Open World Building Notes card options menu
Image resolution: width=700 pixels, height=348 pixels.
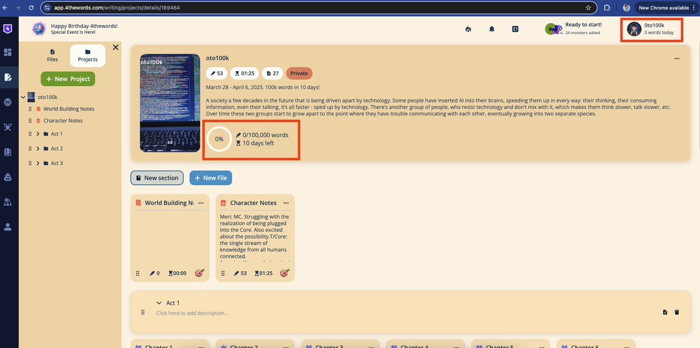click(201, 203)
